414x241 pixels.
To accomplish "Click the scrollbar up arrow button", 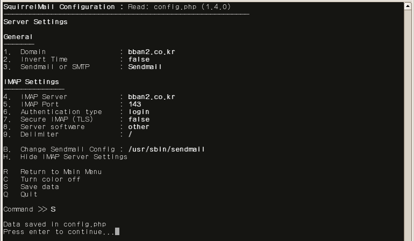I will [x=408, y=6].
